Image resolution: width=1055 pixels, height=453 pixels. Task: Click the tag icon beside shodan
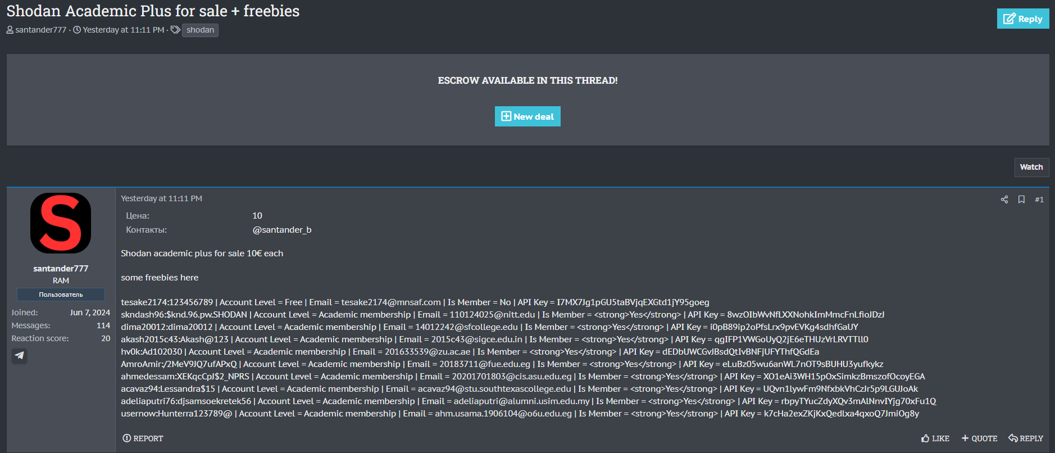[175, 30]
